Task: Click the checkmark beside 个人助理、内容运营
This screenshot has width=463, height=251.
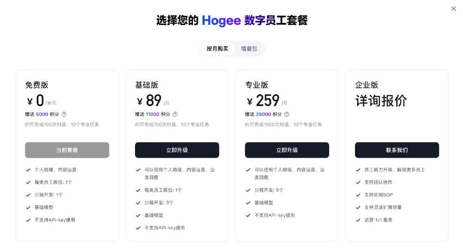Action: point(28,170)
